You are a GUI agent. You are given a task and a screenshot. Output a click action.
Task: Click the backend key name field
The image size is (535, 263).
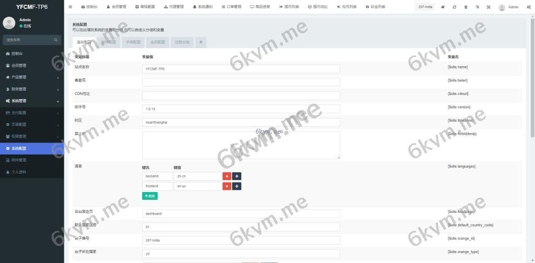[158, 176]
